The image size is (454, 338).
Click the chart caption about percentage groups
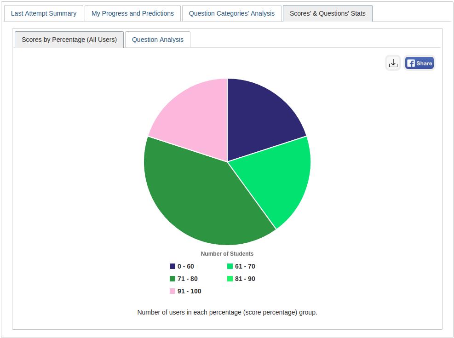[x=227, y=312]
